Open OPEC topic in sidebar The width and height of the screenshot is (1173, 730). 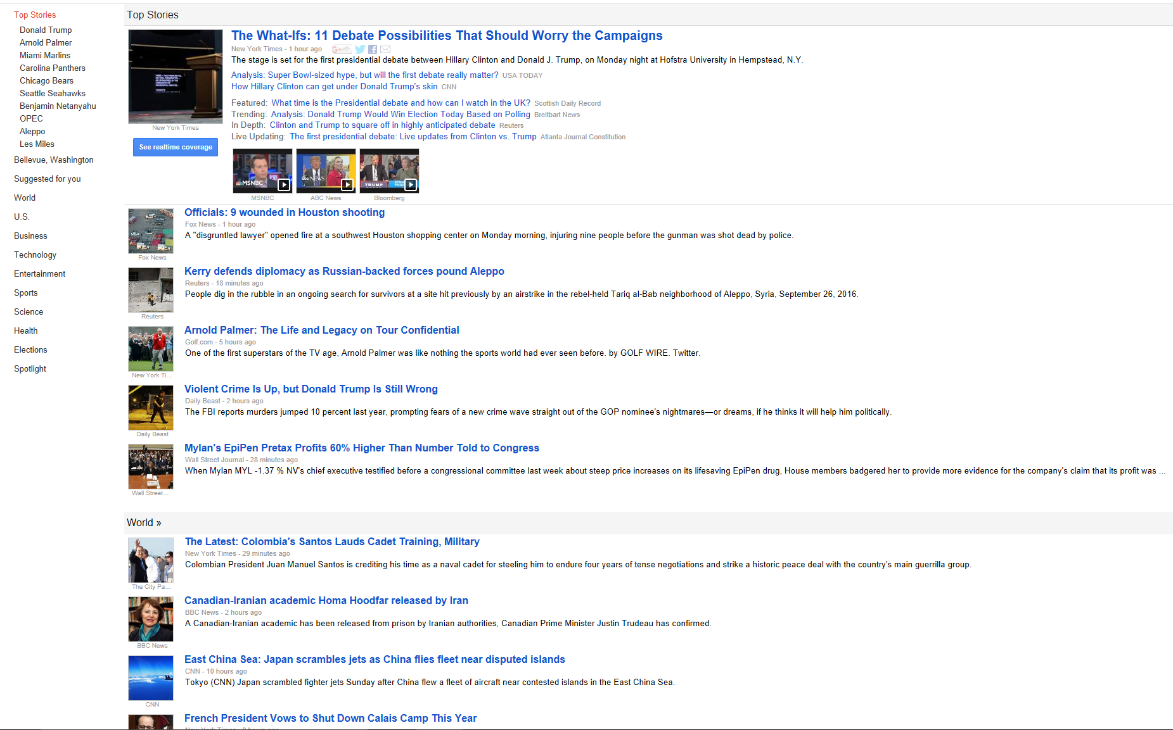click(x=31, y=118)
